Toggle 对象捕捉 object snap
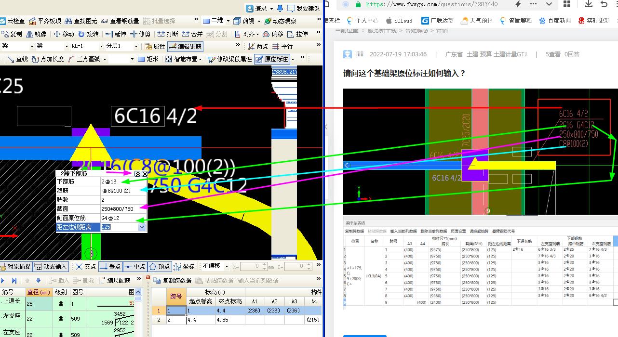The width and height of the screenshot is (618, 337). 15,267
